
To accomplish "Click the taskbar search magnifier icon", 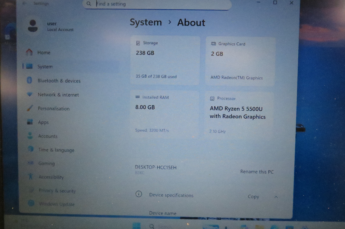I will click(151, 226).
